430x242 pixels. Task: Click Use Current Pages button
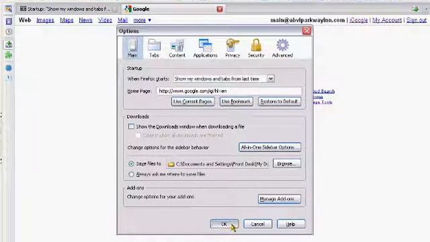(193, 102)
